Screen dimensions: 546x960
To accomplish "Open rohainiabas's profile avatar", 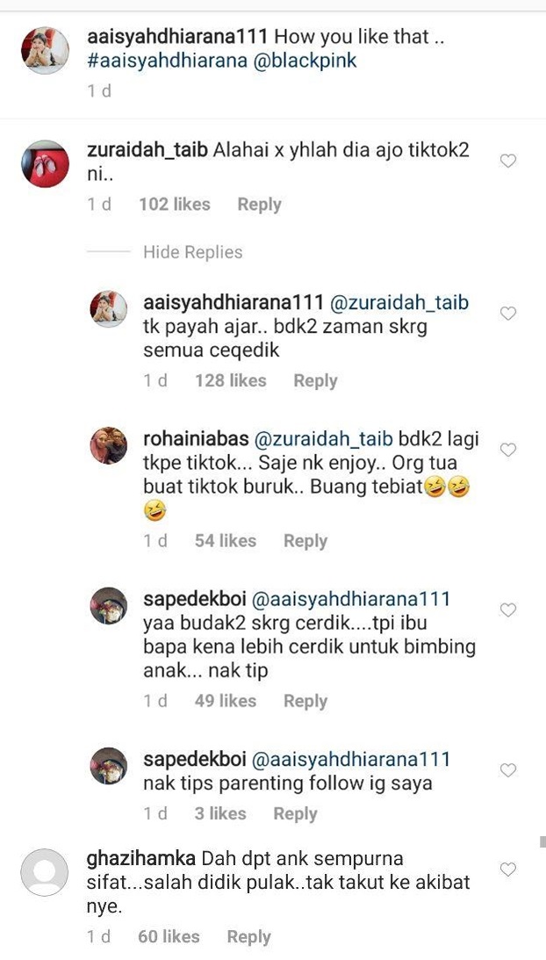I will [x=109, y=445].
